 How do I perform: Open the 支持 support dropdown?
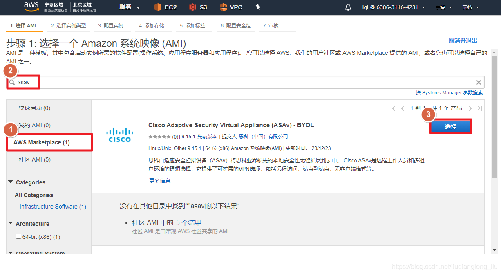click(471, 7)
